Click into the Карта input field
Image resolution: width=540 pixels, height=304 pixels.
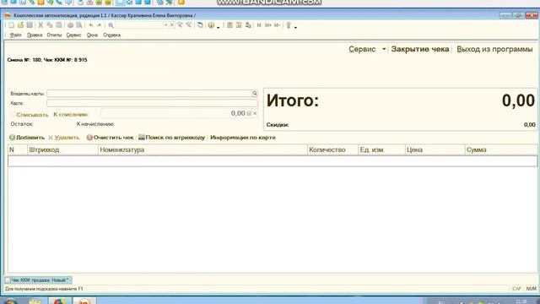152,103
